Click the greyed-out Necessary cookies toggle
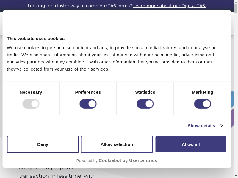Screen dimensions: 238x178 [x=31, y=104]
